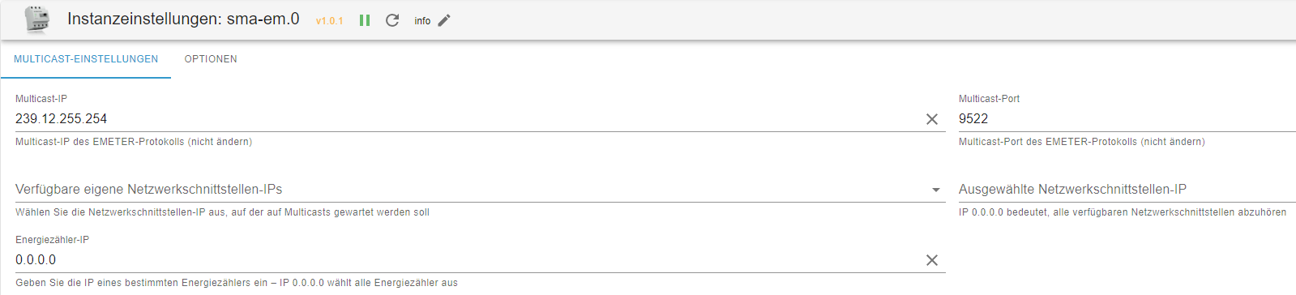This screenshot has height=295, width=1296.
Task: Switch to the Optionen tab
Action: pyautogui.click(x=211, y=59)
